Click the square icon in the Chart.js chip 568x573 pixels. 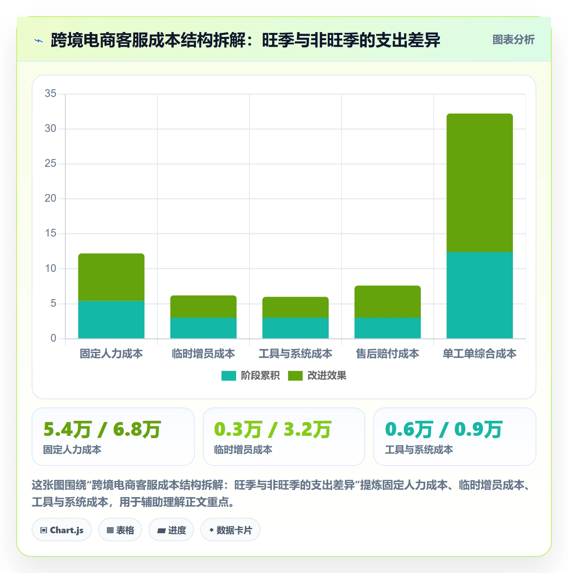click(44, 530)
